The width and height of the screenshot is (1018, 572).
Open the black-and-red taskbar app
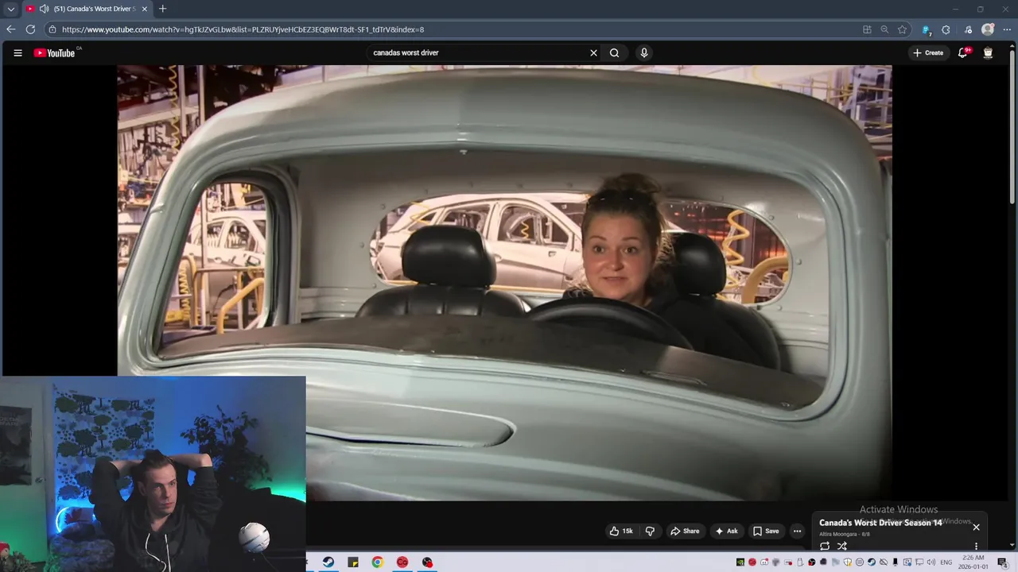[427, 562]
